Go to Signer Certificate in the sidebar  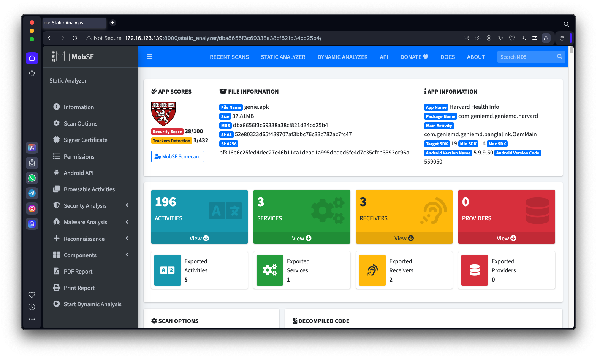90,140
